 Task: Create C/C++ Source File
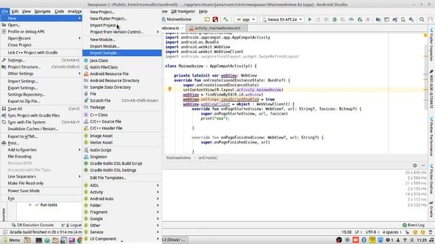(x=122, y=121)
